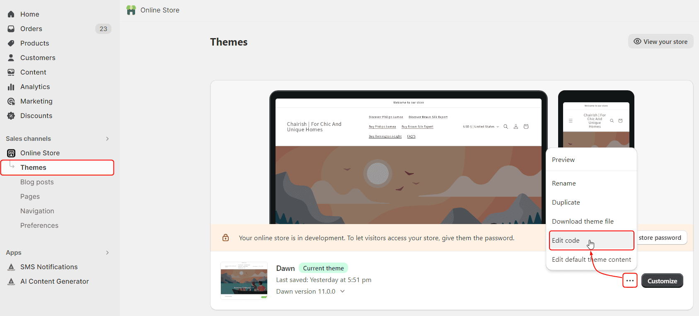Open the three-dot theme actions button
The height and width of the screenshot is (316, 699).
click(630, 281)
